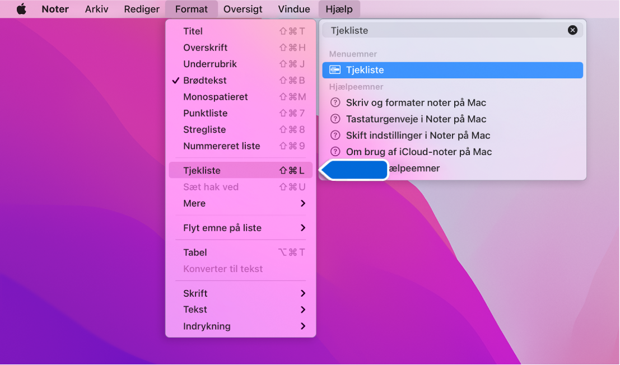Insert a Tabel from the Format menu
Image resolution: width=620 pixels, height=365 pixels.
(x=194, y=252)
